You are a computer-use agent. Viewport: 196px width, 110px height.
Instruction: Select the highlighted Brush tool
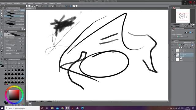pos(2,35)
